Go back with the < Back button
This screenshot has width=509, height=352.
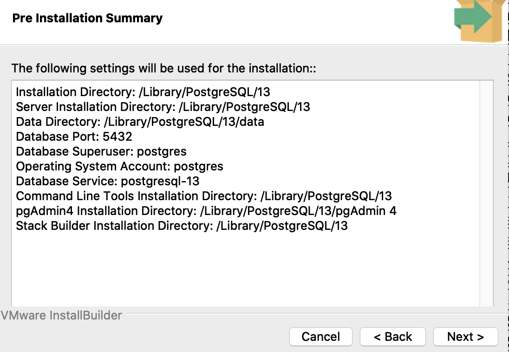393,337
